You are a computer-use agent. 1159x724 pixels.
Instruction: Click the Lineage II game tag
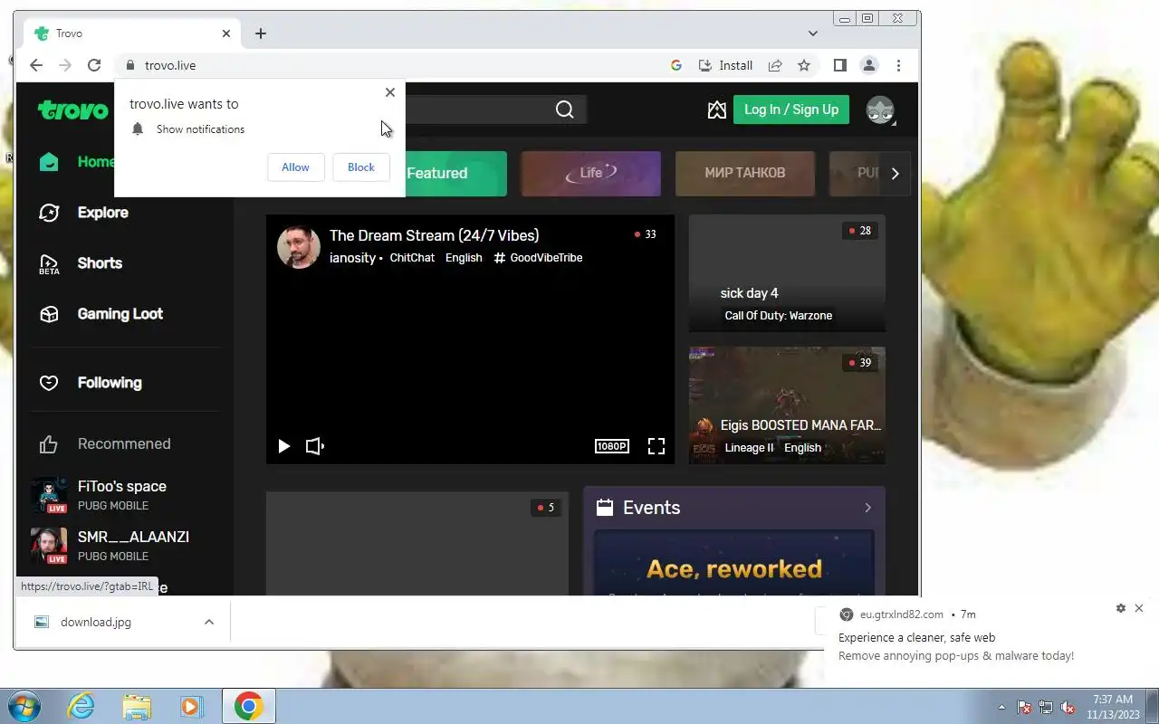[749, 448]
